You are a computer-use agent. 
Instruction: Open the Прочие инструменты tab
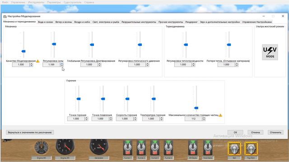pos(171,22)
